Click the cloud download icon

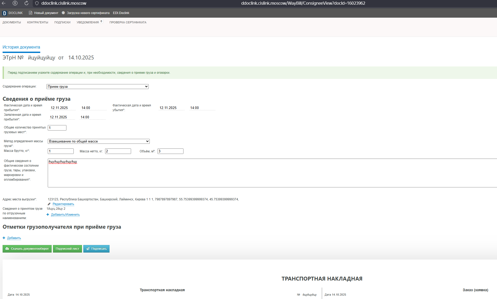7,249
